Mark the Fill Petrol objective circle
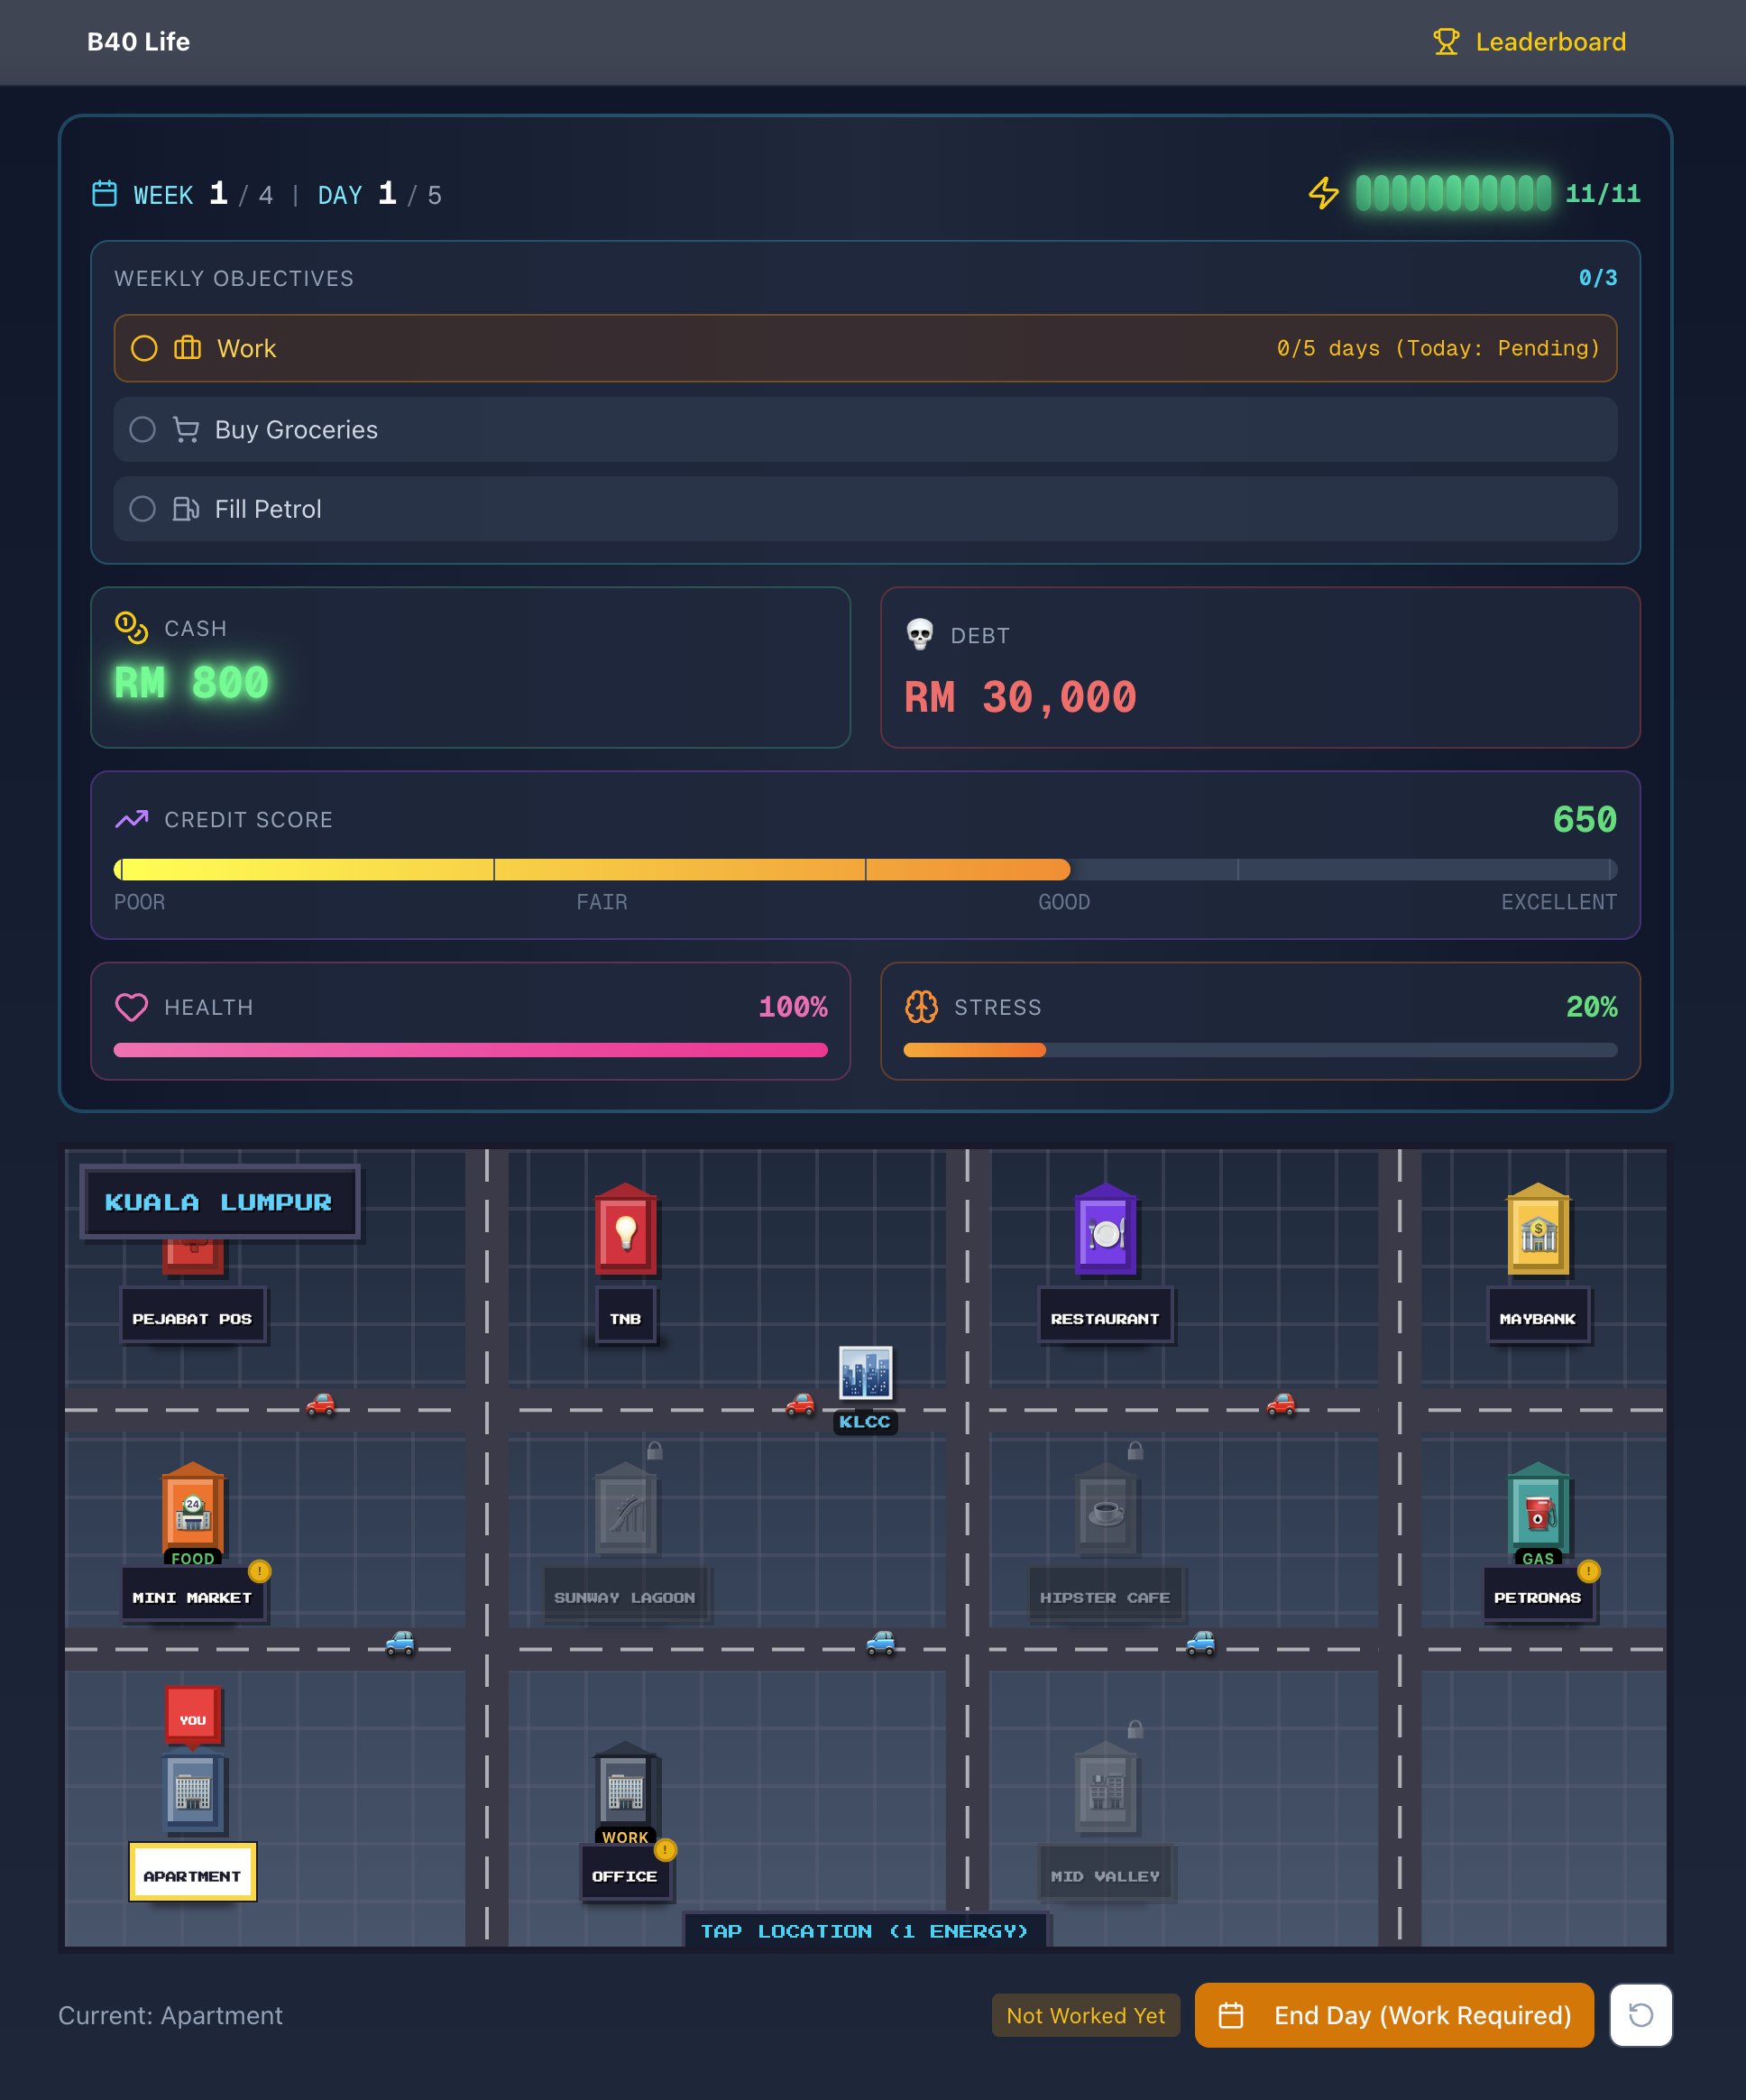The height and width of the screenshot is (2100, 1746). click(x=143, y=509)
